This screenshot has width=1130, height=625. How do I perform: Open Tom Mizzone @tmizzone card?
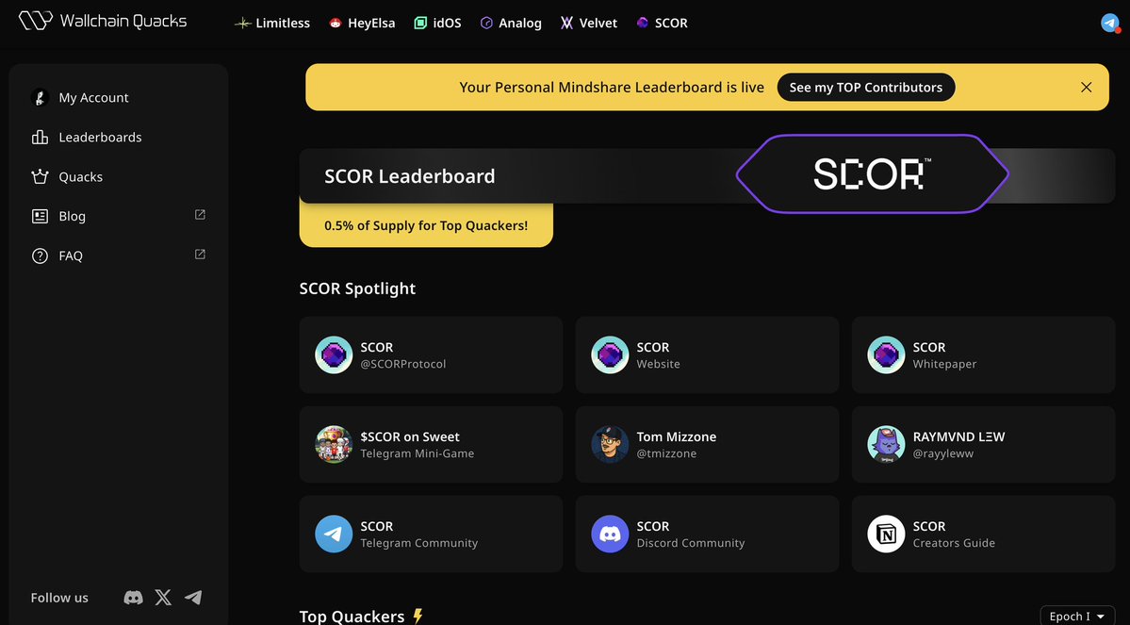point(707,444)
